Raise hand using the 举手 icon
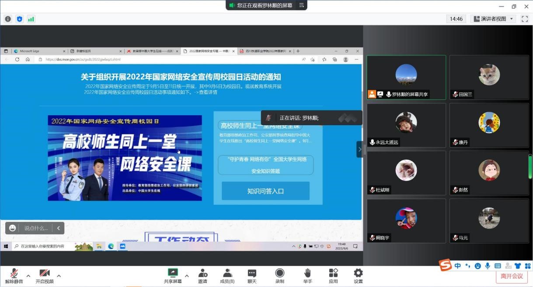Image resolution: width=533 pixels, height=287 pixels. click(307, 276)
